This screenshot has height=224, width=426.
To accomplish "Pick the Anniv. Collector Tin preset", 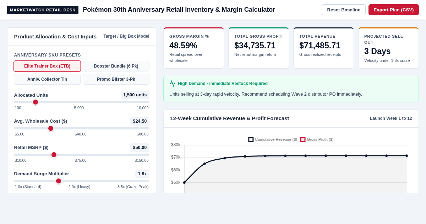I will coord(47,79).
